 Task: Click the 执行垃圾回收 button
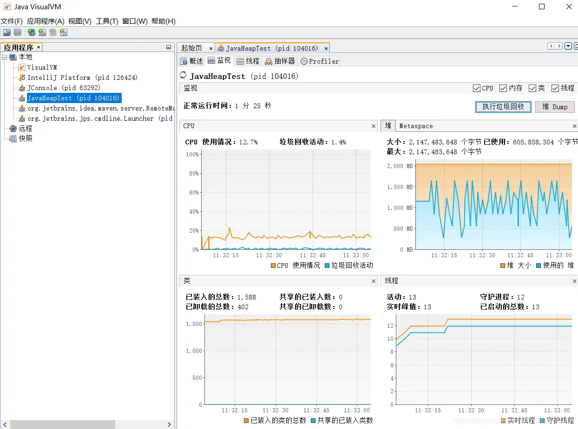(x=503, y=107)
